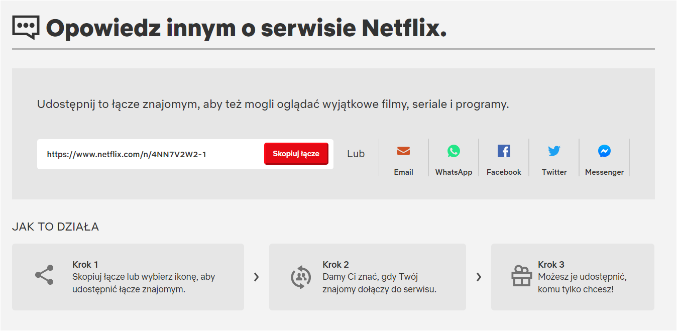Screen dimensions: 677x331
Task: Click the friends sync icon in Krok 2
Action: tap(301, 277)
